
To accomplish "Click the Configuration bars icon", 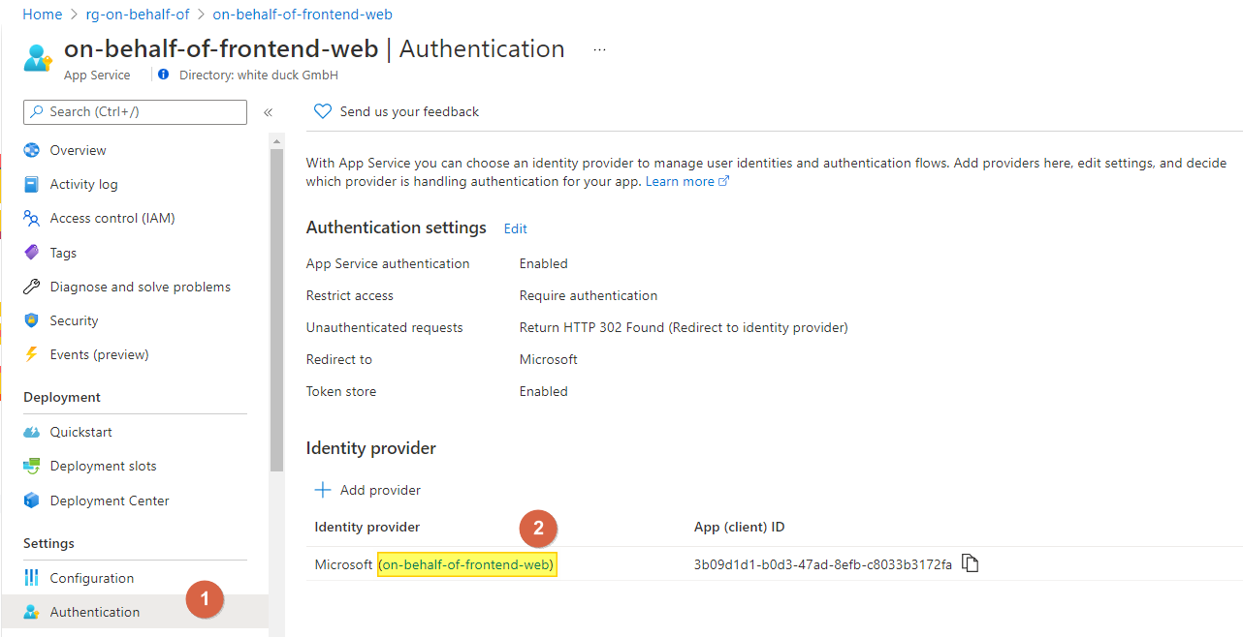I will 32,578.
